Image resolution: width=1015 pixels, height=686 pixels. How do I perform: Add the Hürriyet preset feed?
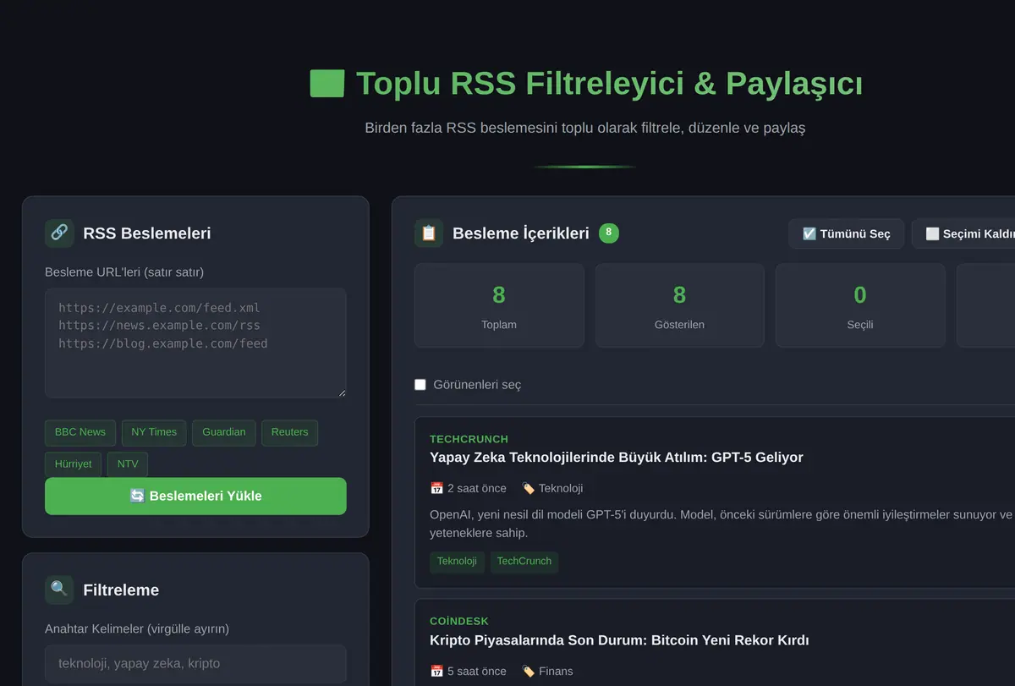[x=73, y=464]
